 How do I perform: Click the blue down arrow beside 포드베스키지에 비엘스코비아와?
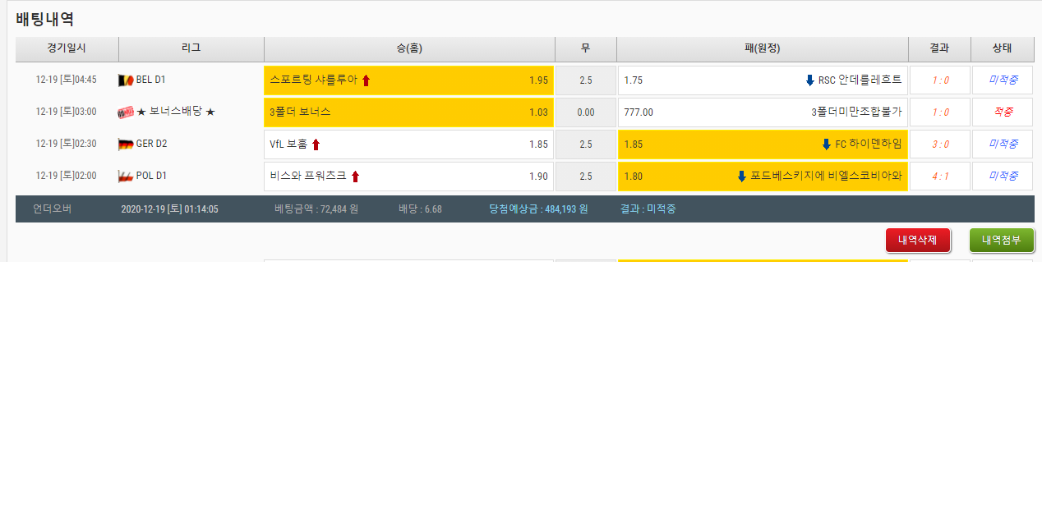[x=741, y=177]
